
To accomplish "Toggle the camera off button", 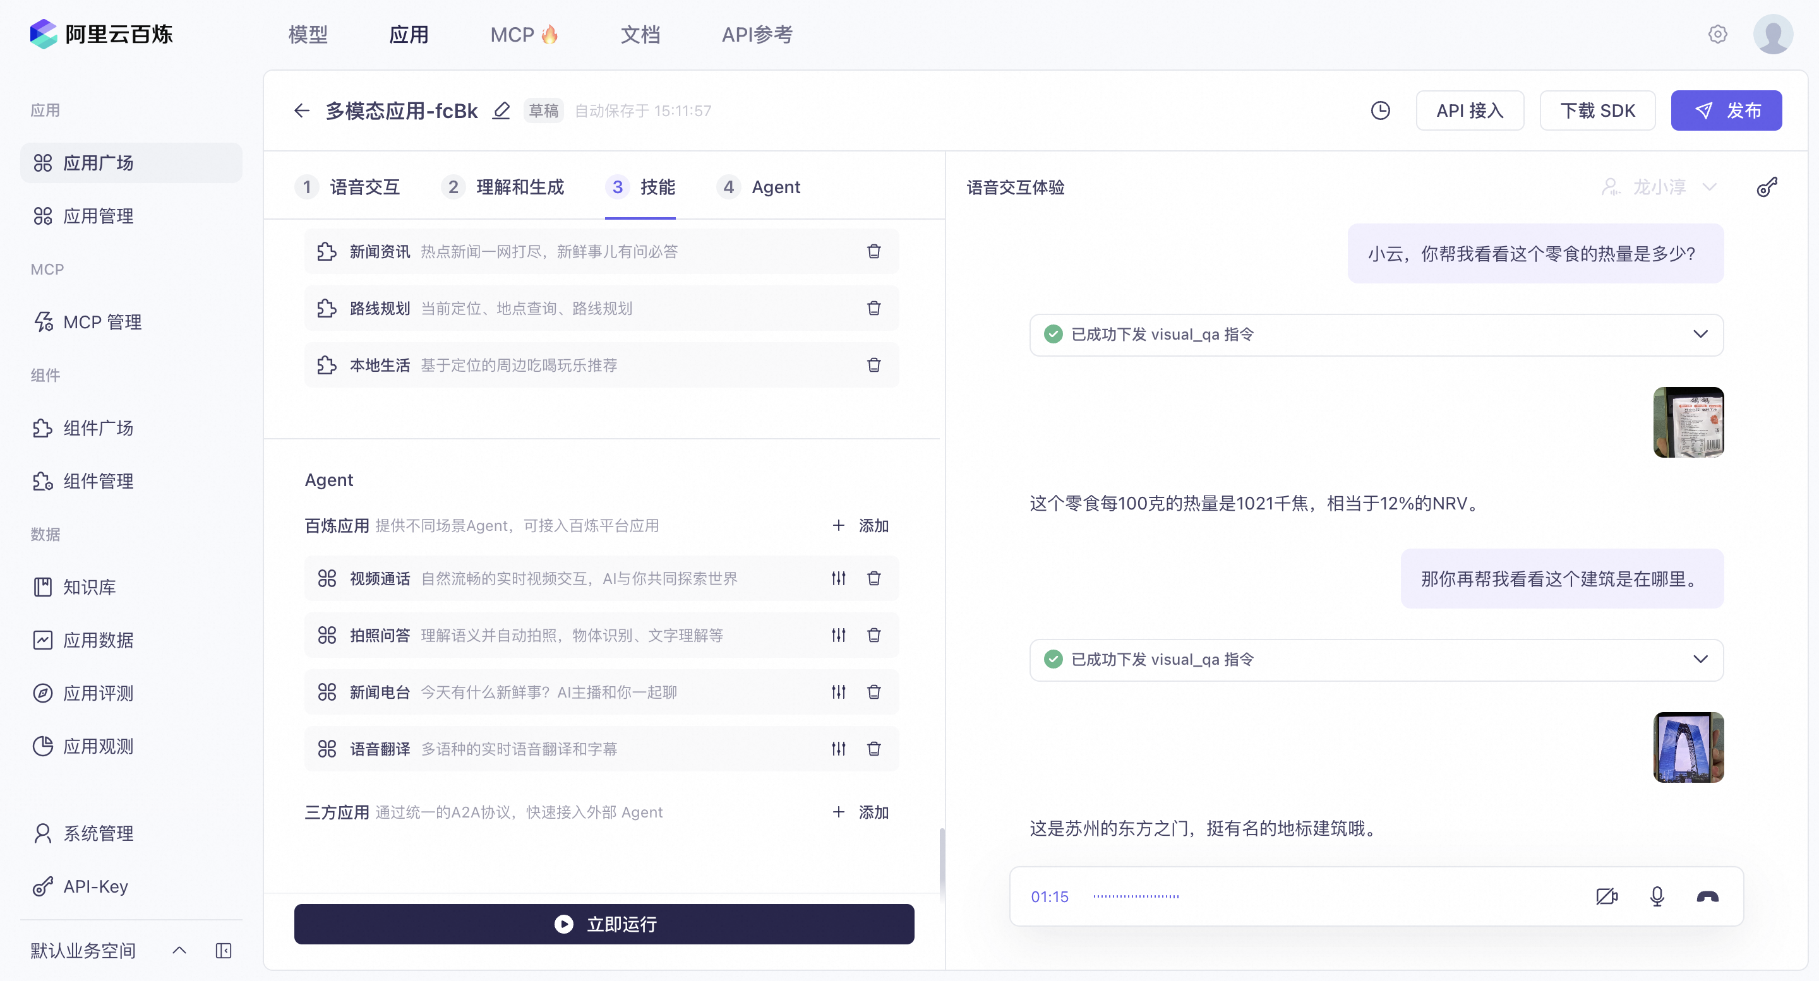I will coord(1606,896).
